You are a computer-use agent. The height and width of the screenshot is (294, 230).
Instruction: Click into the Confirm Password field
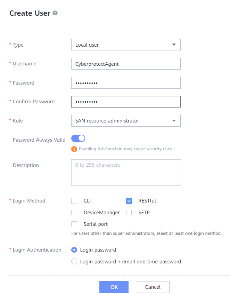tap(125, 102)
